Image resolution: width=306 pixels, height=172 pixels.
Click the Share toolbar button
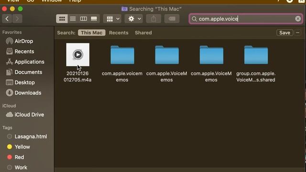[x=153, y=19]
